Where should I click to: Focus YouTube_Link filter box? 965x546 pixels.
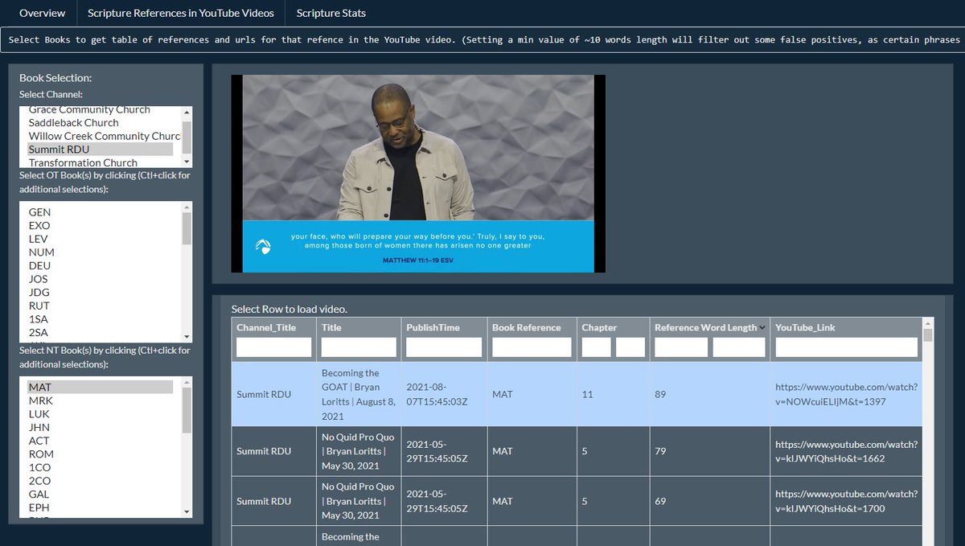(846, 347)
